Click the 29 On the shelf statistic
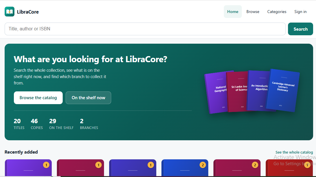316x177 pixels. pos(61,124)
